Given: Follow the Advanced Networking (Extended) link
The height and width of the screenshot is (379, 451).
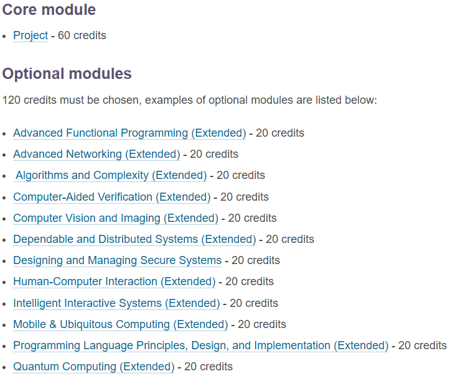Looking at the screenshot, I should [x=96, y=154].
